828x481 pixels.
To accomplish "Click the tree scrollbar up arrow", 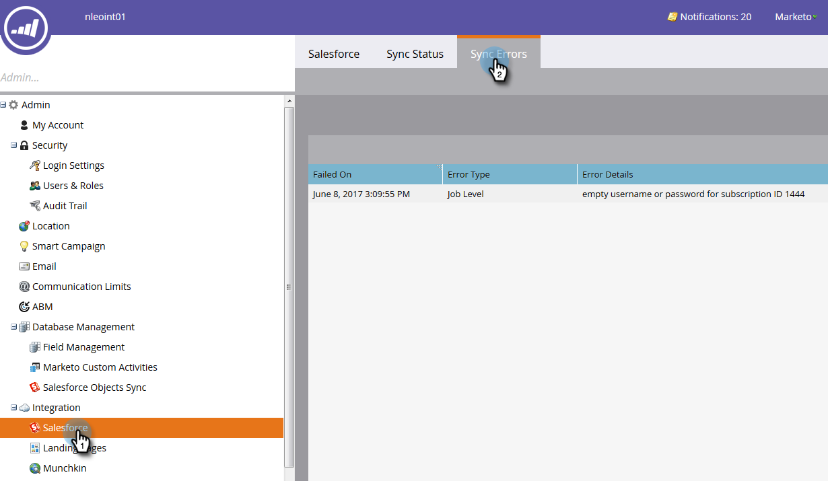I will (289, 101).
